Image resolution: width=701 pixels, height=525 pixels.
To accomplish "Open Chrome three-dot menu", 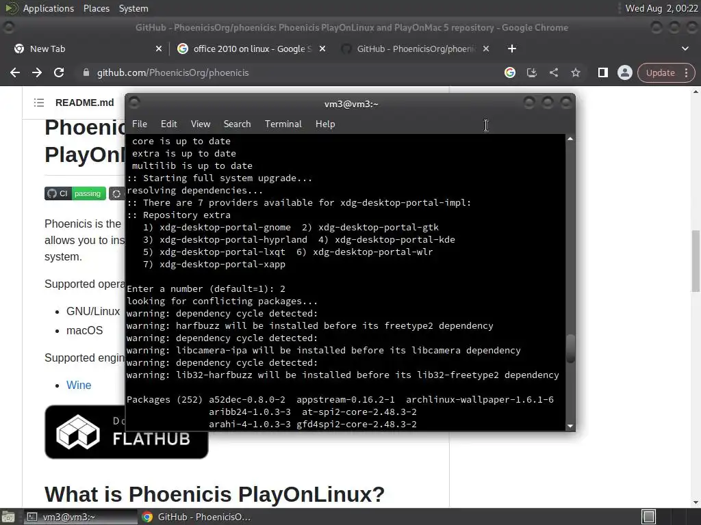I will pos(687,72).
